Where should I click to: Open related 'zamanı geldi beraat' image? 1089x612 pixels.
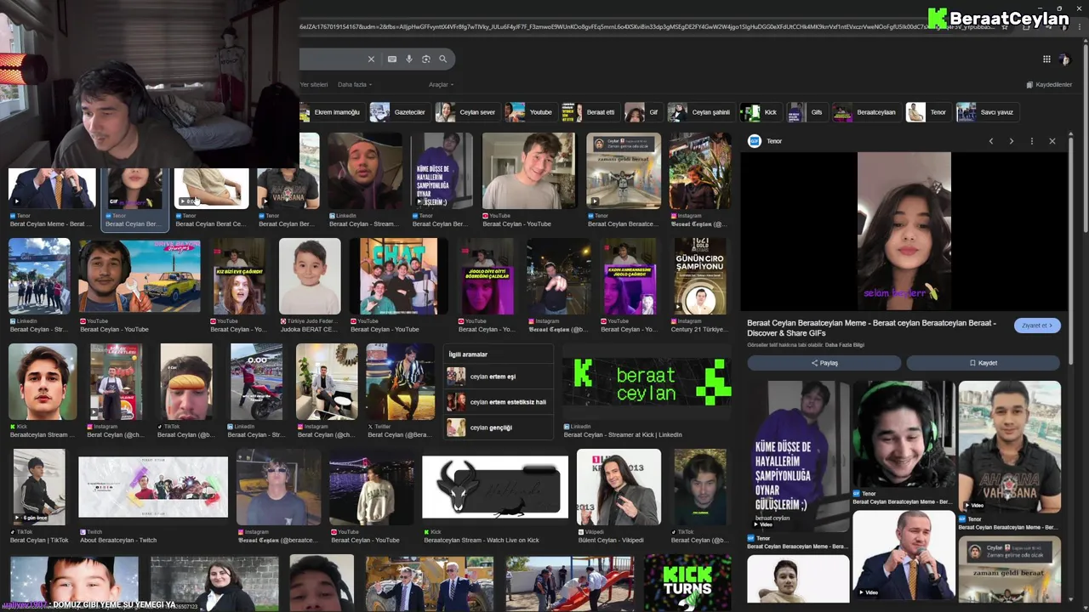point(1009,569)
